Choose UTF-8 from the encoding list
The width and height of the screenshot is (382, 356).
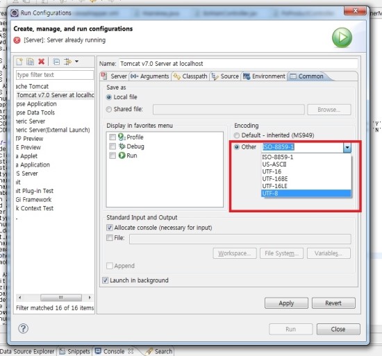(306, 194)
